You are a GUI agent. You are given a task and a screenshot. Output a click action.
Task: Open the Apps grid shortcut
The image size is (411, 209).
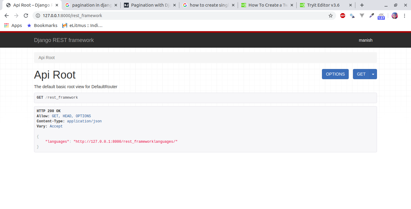click(13, 25)
